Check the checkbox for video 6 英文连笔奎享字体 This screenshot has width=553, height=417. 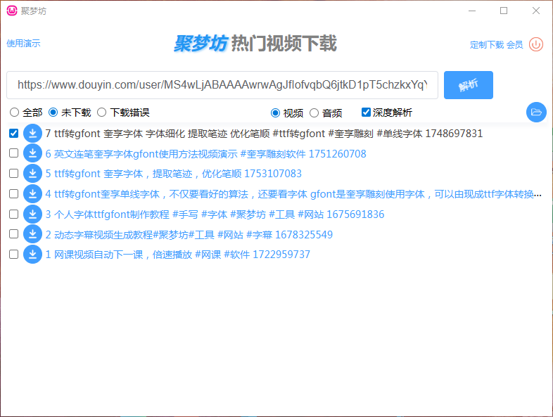pos(14,153)
